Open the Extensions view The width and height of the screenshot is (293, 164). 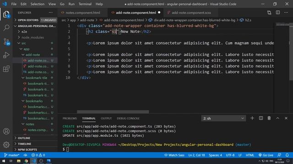click(x=6, y=69)
